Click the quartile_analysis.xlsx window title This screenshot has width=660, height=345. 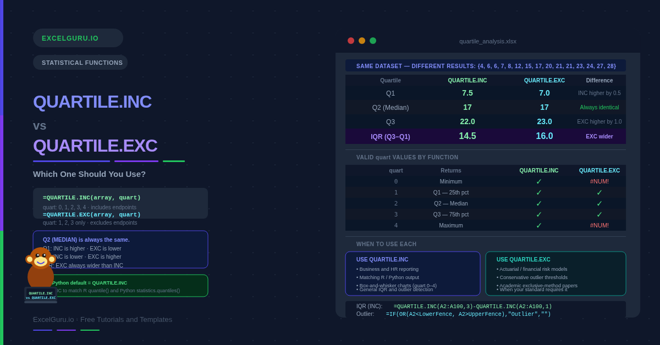pyautogui.click(x=488, y=41)
